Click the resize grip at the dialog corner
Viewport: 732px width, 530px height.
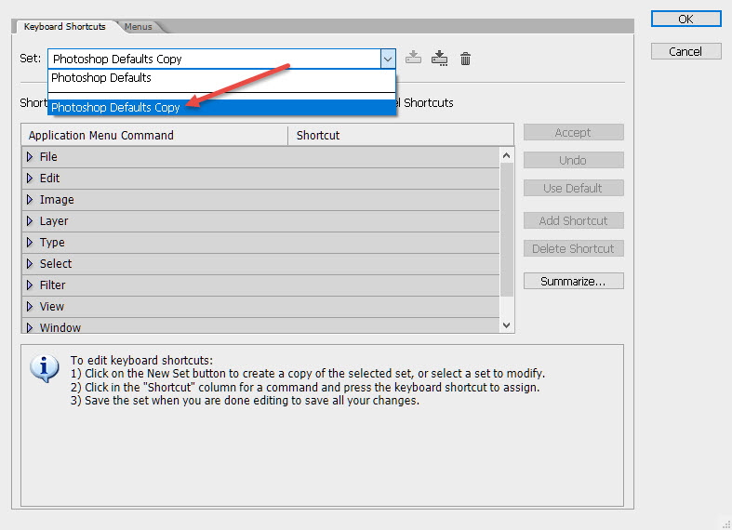click(725, 524)
